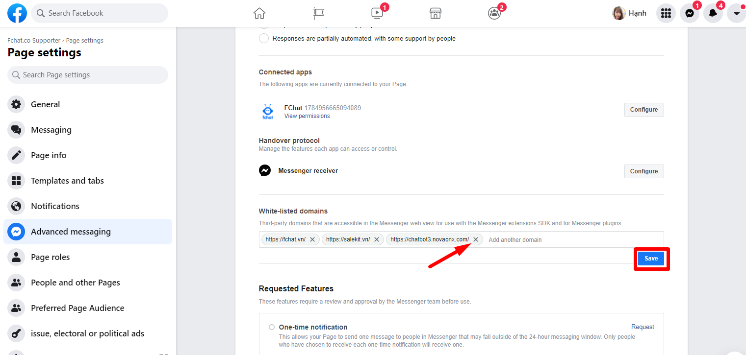Select the partially automated responses radio button
This screenshot has width=746, height=355.
coord(264,38)
